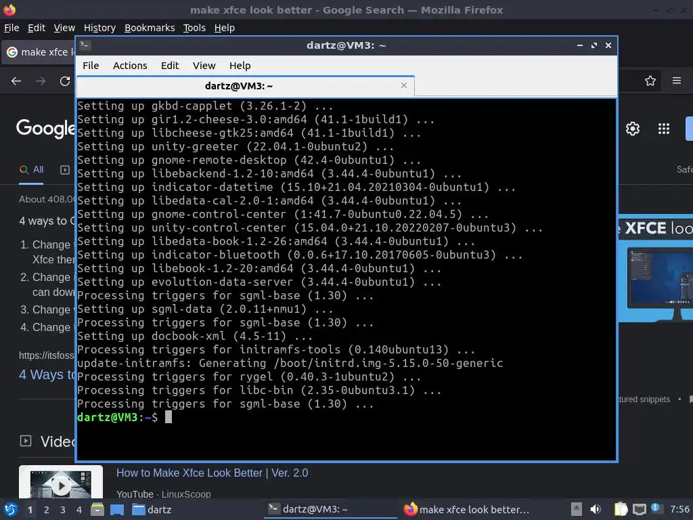693x520 pixels.
Task: Click the 'Processing triggers for rygel' line
Action: tap(249, 376)
